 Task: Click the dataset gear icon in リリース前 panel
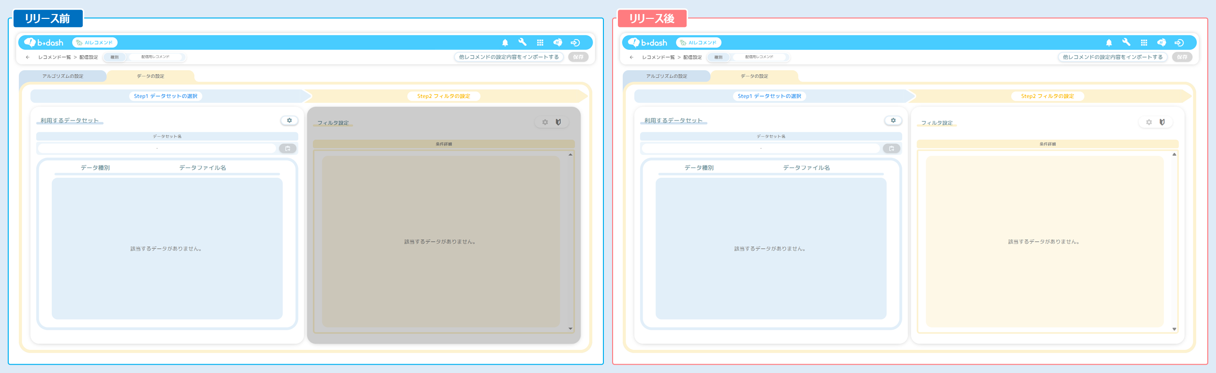point(289,120)
